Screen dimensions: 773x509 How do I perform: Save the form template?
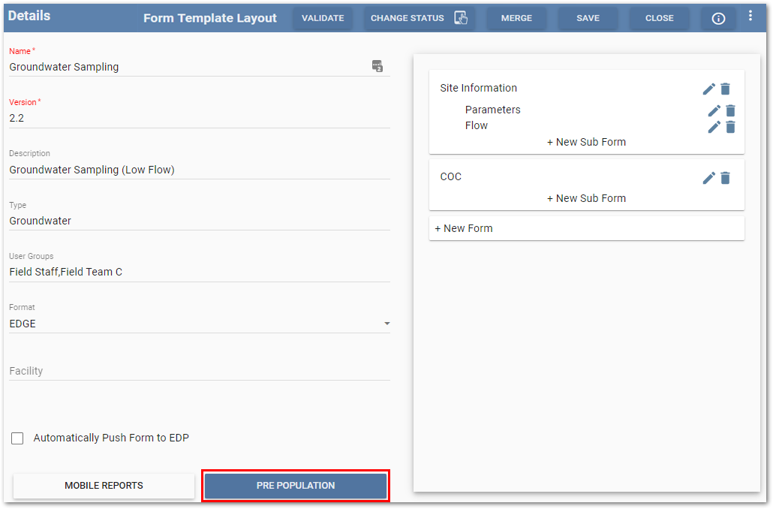tap(588, 18)
